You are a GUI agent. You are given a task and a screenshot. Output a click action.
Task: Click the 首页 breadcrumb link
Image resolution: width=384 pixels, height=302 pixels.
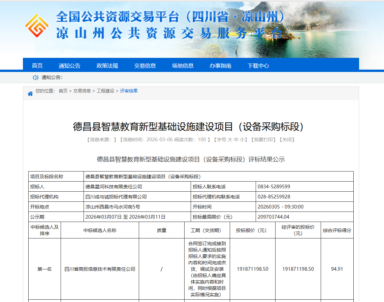click(63, 91)
